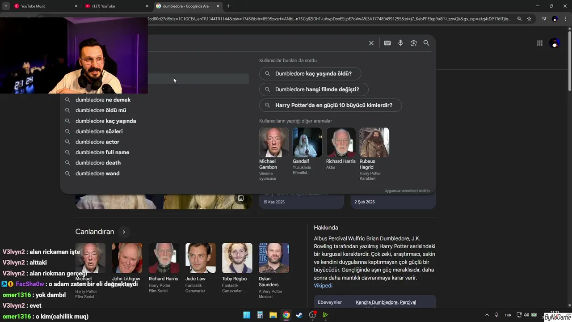Choose suggestion 'dumbledore death'

(x=154, y=163)
